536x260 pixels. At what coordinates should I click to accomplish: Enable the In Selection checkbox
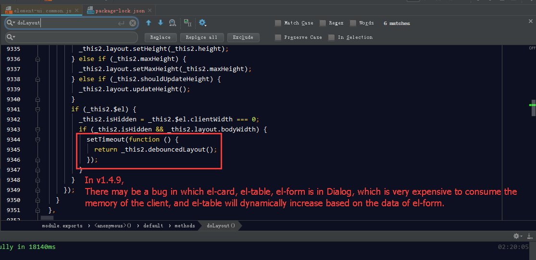332,37
